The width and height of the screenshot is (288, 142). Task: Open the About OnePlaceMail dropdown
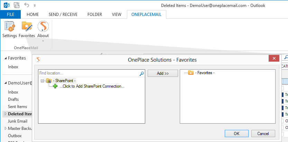coord(43,30)
